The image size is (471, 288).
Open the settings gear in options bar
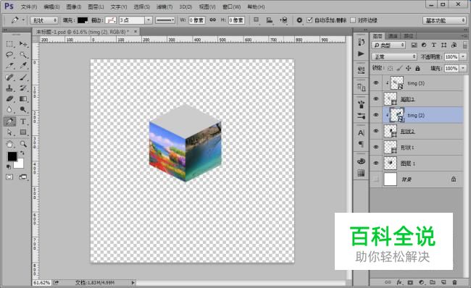[299, 20]
